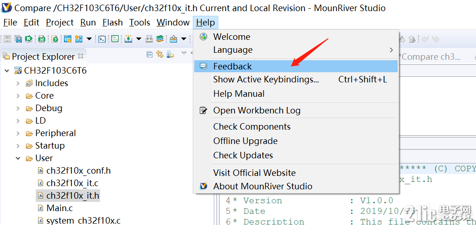The height and width of the screenshot is (225, 476).
Task: Click the gray chip programmer icon
Action: tap(149, 39)
